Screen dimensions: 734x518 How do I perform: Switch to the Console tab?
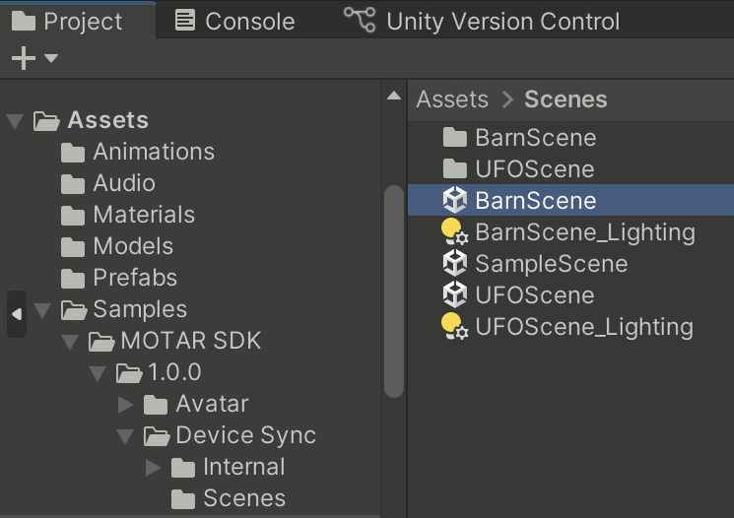click(x=234, y=21)
